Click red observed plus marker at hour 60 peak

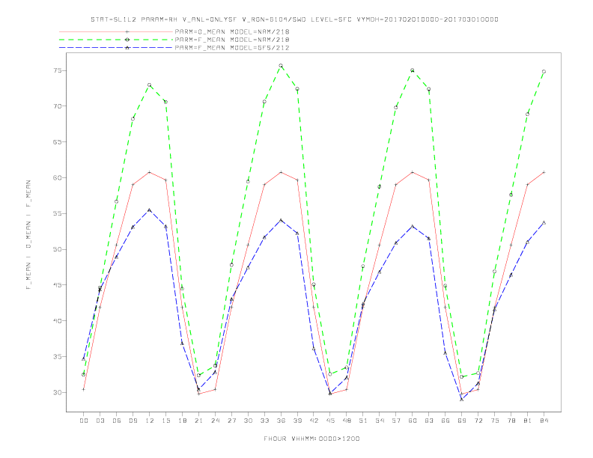[413, 172]
